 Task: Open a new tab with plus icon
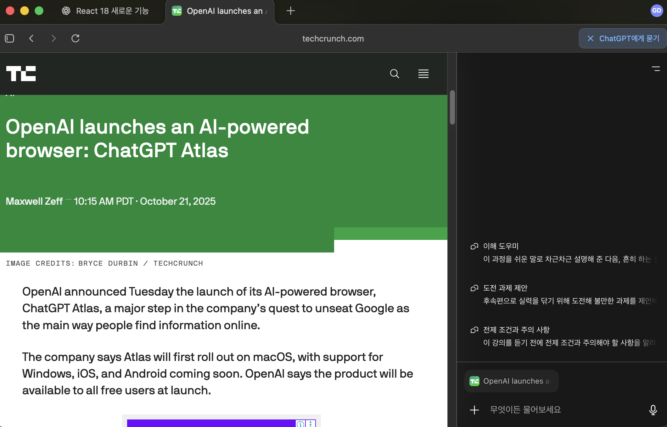point(291,11)
